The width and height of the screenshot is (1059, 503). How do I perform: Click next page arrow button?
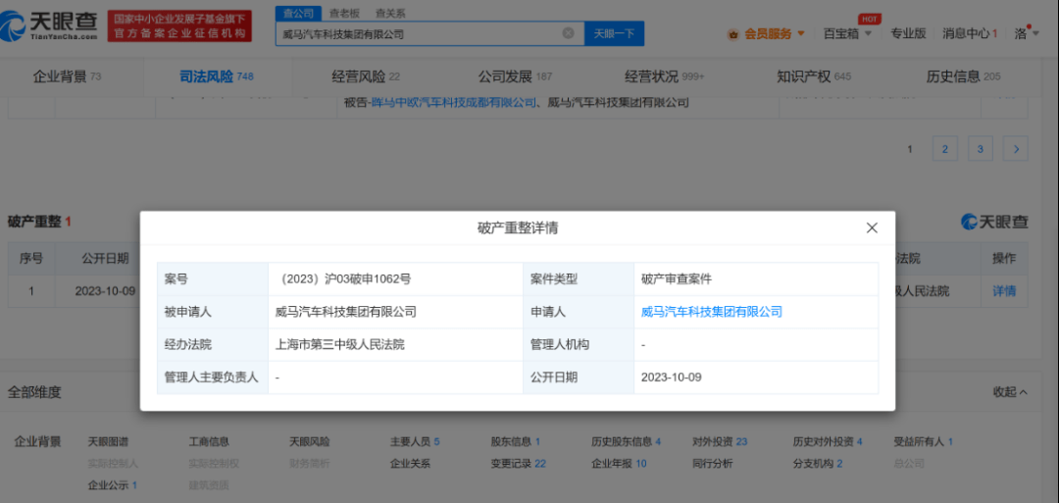click(1016, 148)
